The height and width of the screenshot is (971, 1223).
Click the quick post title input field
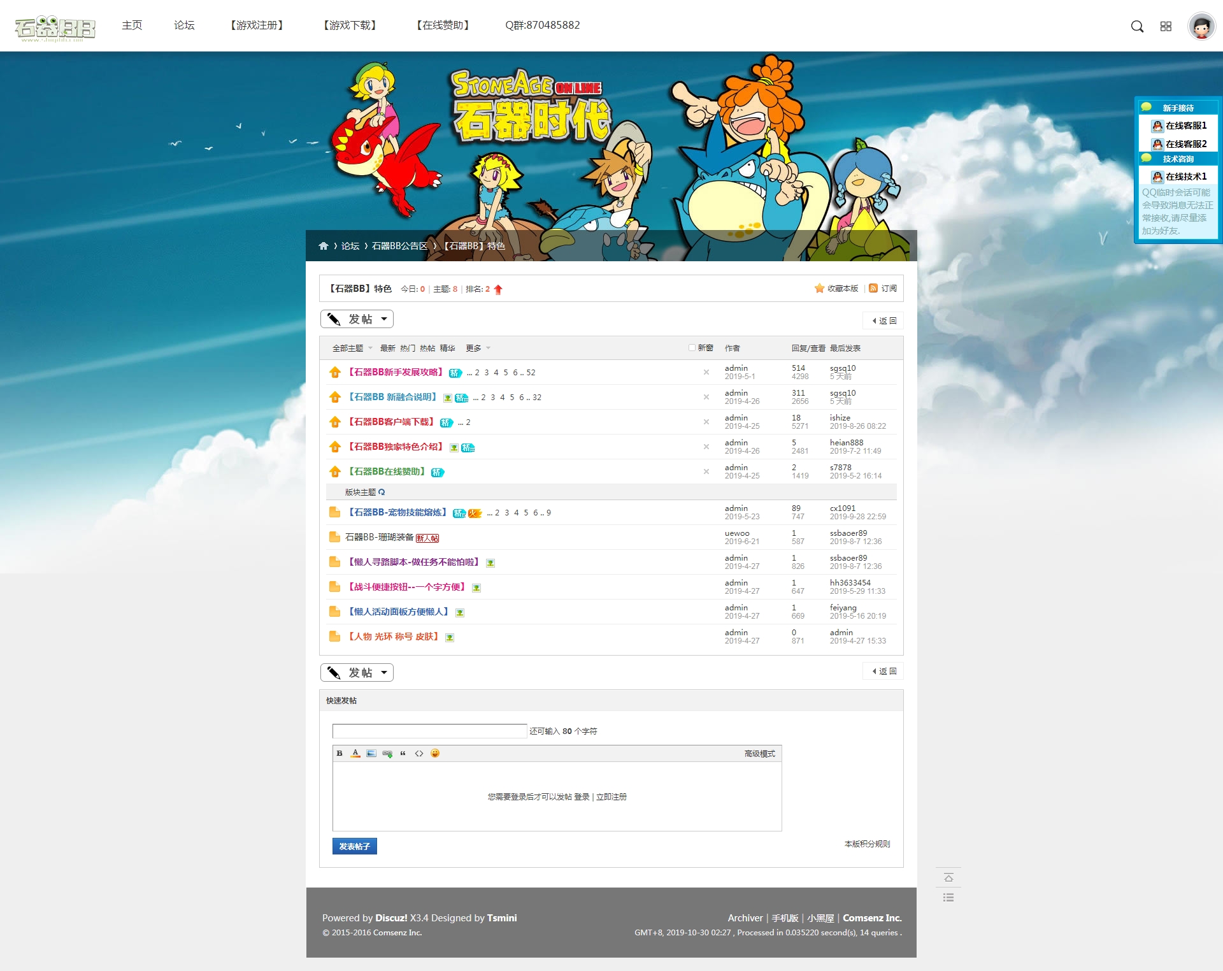pos(429,731)
